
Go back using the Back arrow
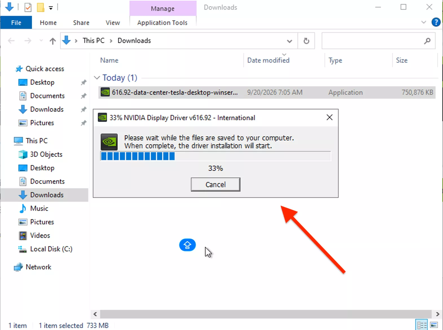click(11, 41)
